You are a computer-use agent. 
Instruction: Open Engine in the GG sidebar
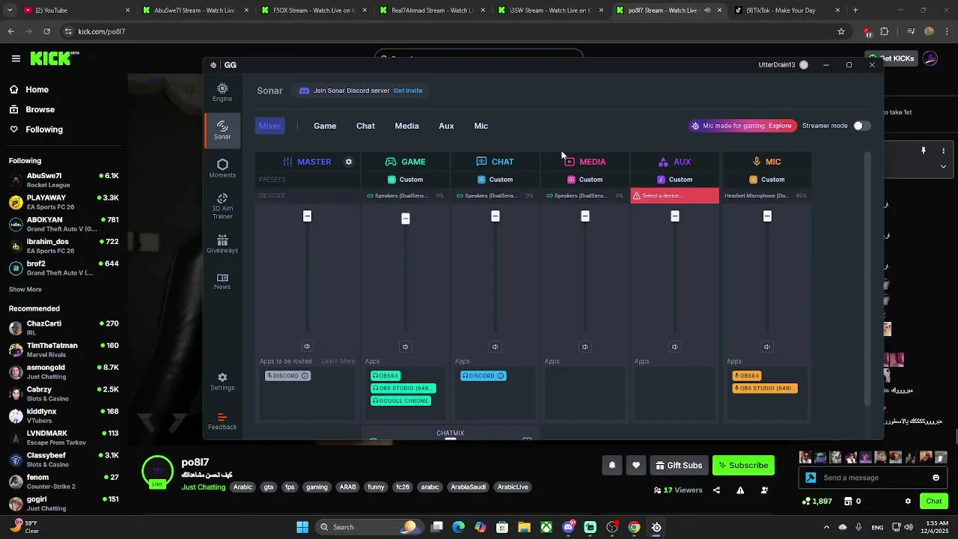point(222,92)
